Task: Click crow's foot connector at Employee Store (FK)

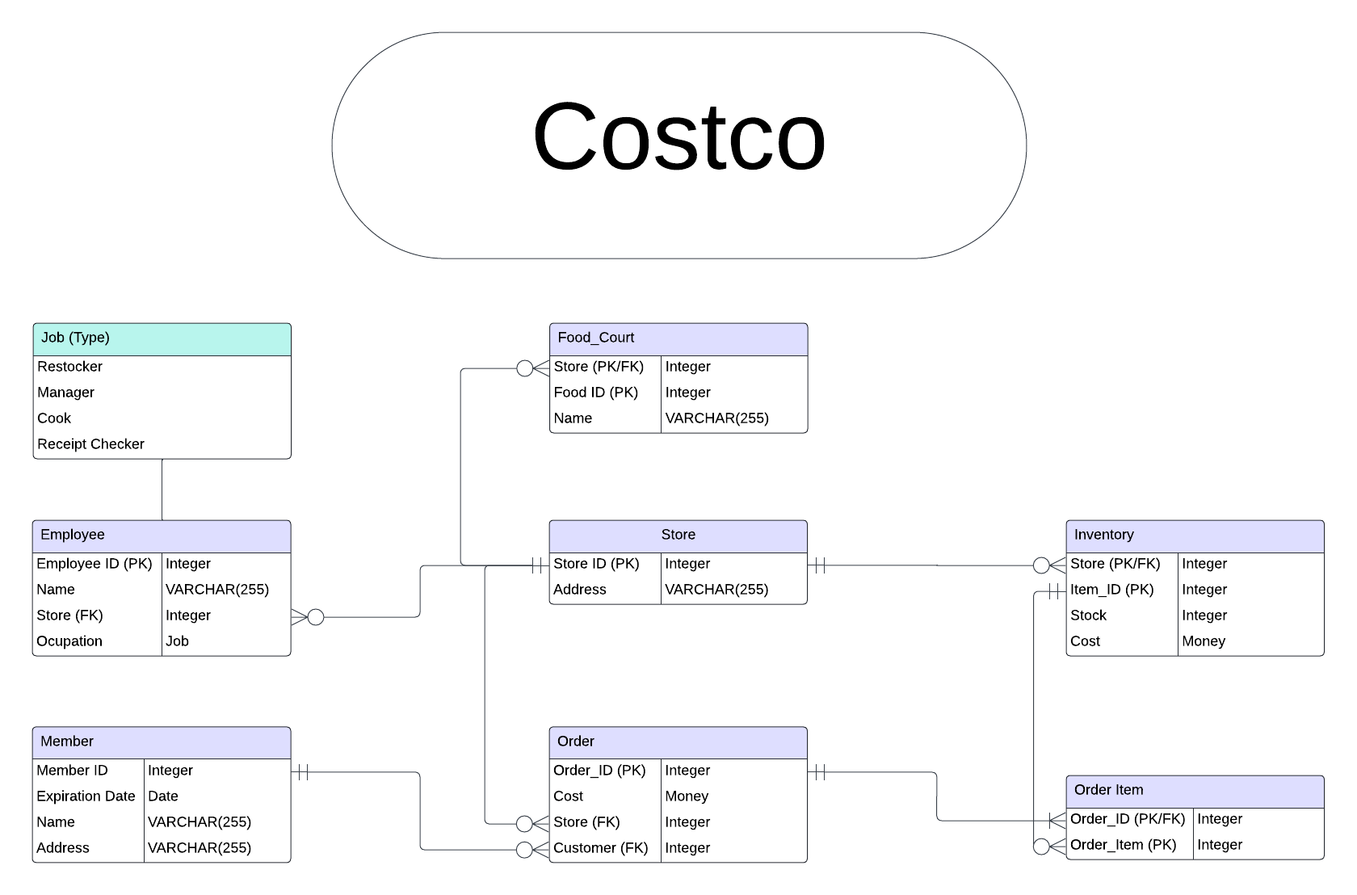Action: click(308, 617)
